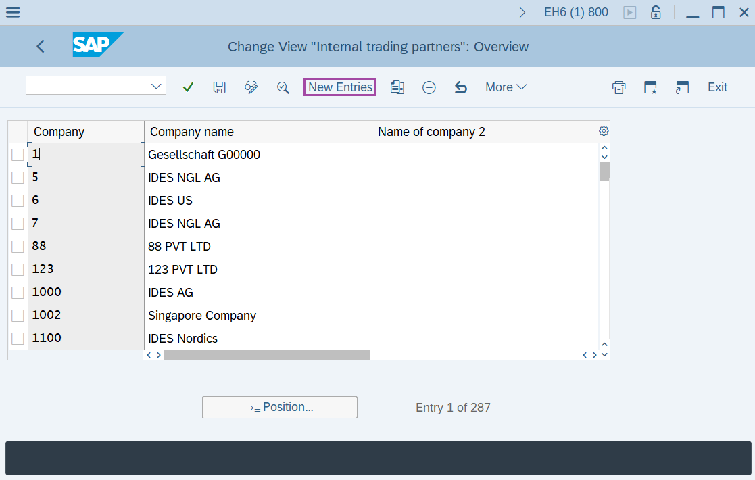This screenshot has height=480, width=755.
Task: Open the Find search tool
Action: click(283, 87)
